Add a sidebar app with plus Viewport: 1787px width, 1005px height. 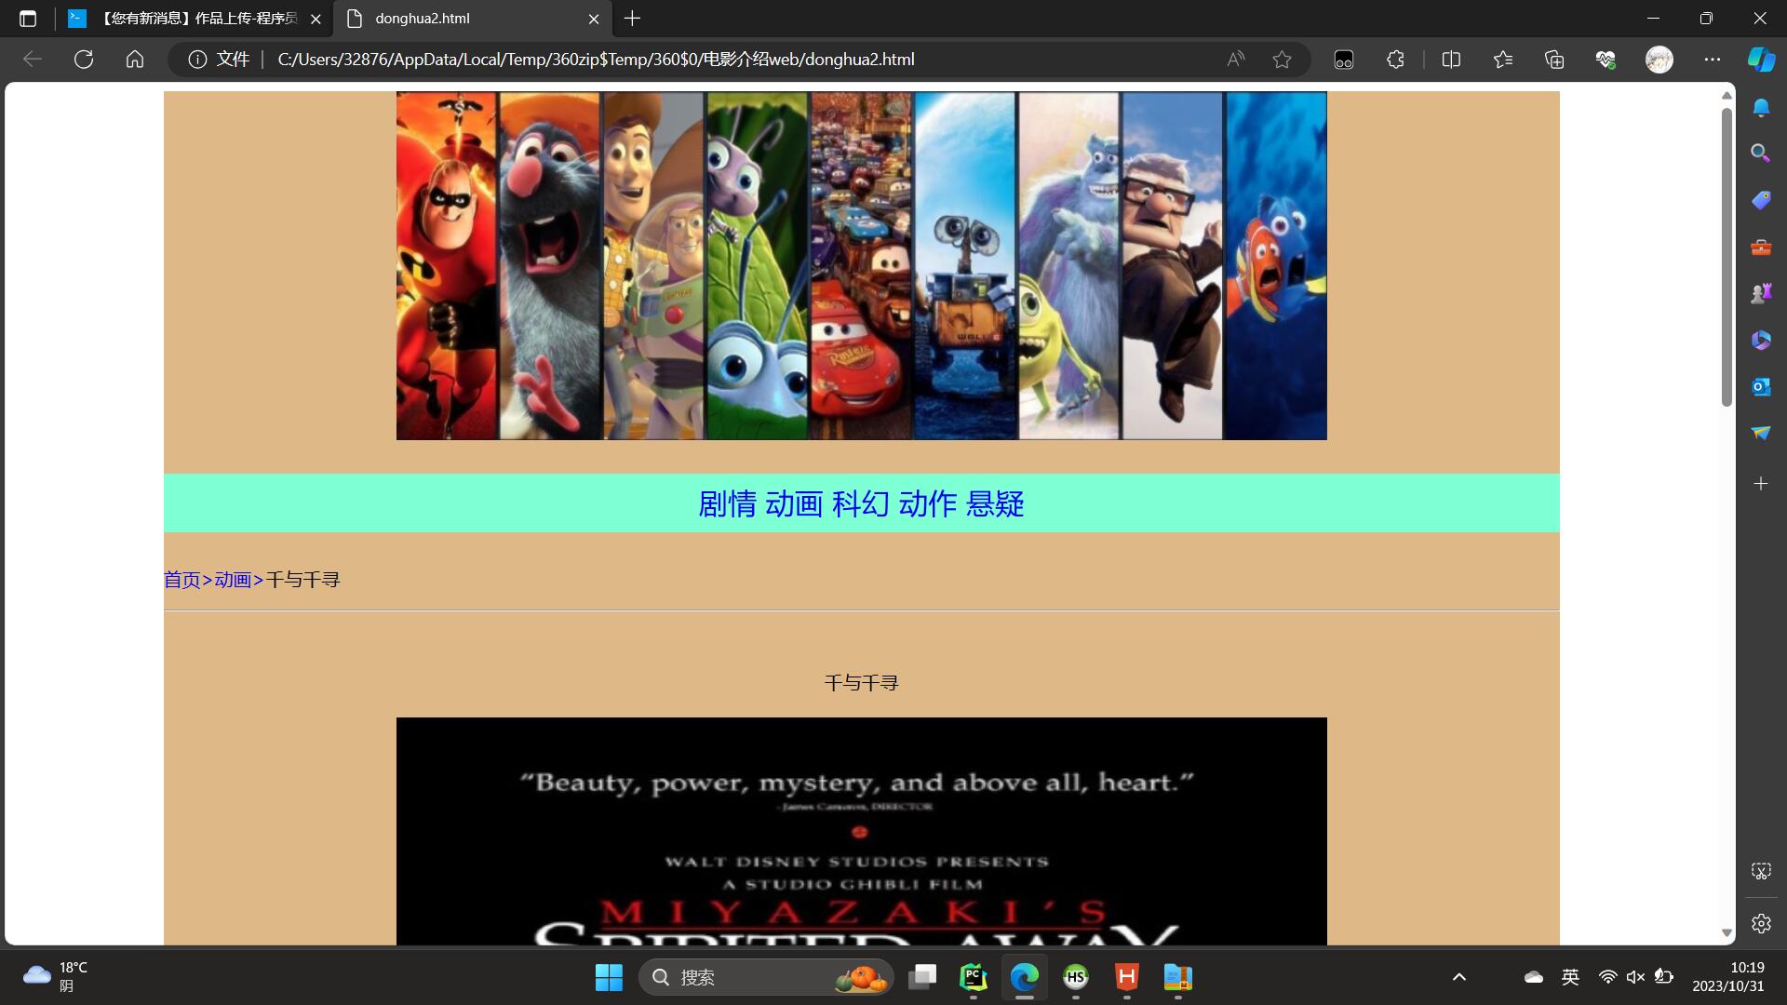pyautogui.click(x=1761, y=484)
